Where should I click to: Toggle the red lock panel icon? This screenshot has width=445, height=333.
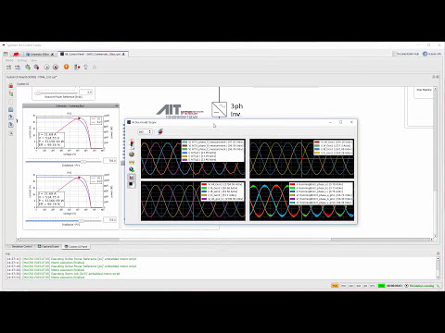[11, 86]
